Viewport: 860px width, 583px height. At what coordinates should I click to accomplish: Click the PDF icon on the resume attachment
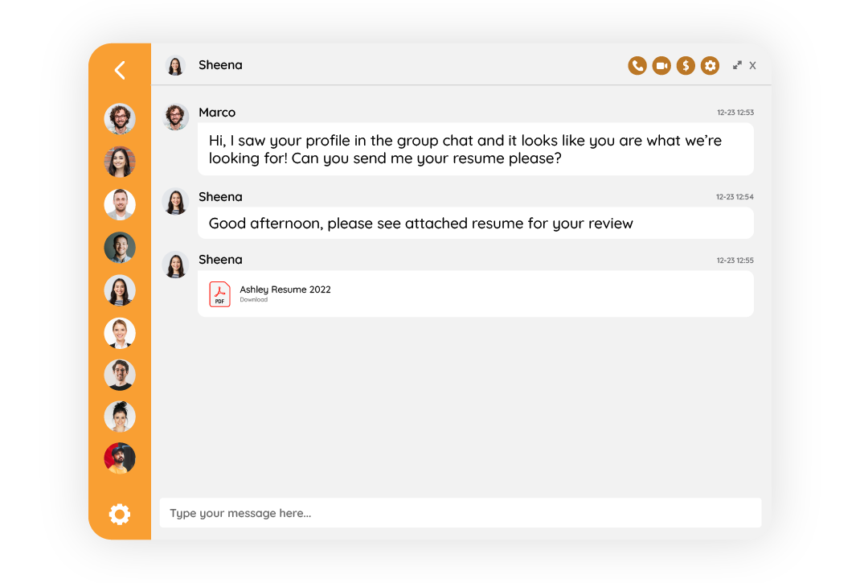click(219, 294)
